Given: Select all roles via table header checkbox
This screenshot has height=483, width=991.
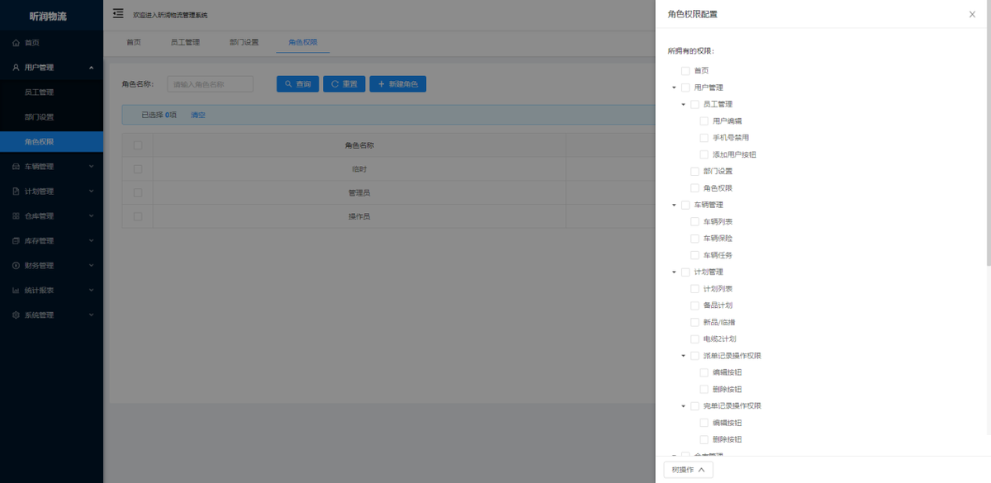Looking at the screenshot, I should point(138,145).
